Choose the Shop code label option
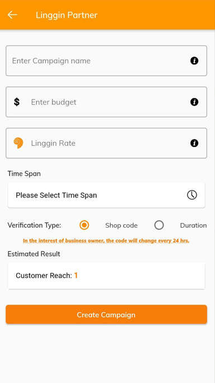Viewport: 215px width, 383px height. click(x=121, y=225)
